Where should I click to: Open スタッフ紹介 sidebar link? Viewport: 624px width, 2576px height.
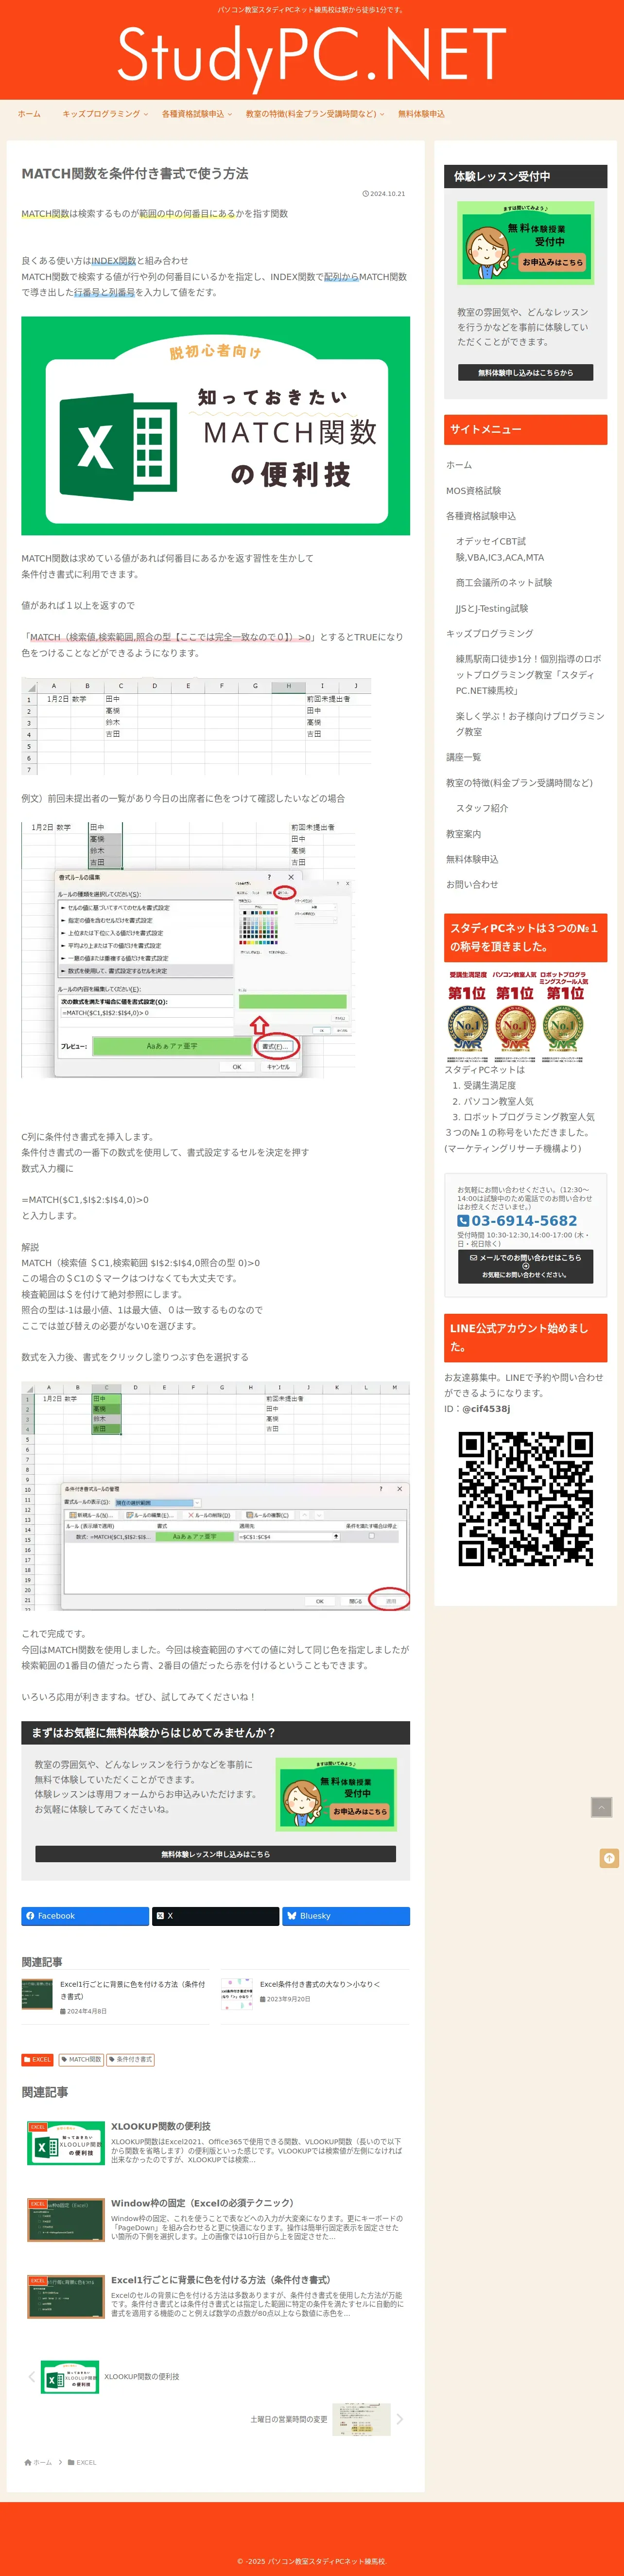482,808
